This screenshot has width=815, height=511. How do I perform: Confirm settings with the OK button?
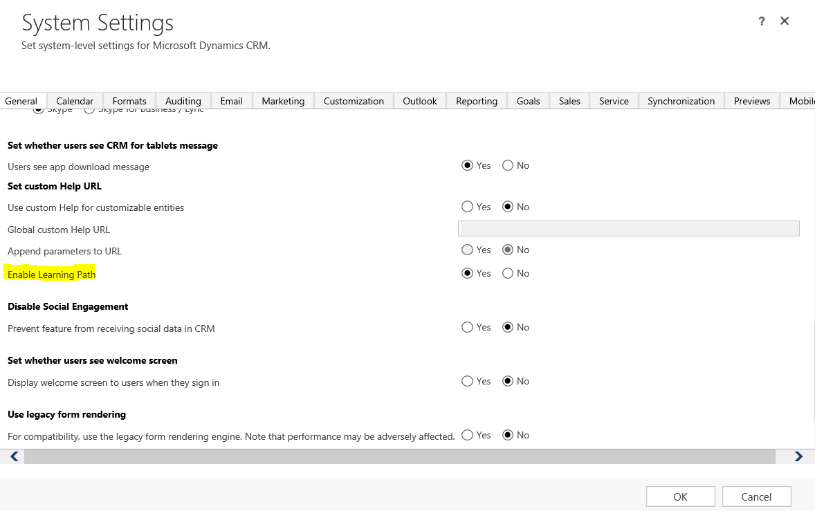[680, 496]
